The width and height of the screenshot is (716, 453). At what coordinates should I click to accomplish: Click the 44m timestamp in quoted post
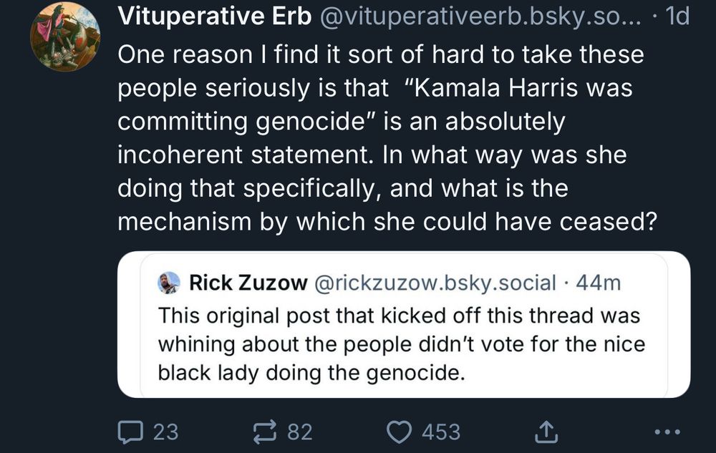[x=599, y=283]
